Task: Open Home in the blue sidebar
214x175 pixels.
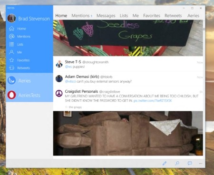Action: [18, 29]
